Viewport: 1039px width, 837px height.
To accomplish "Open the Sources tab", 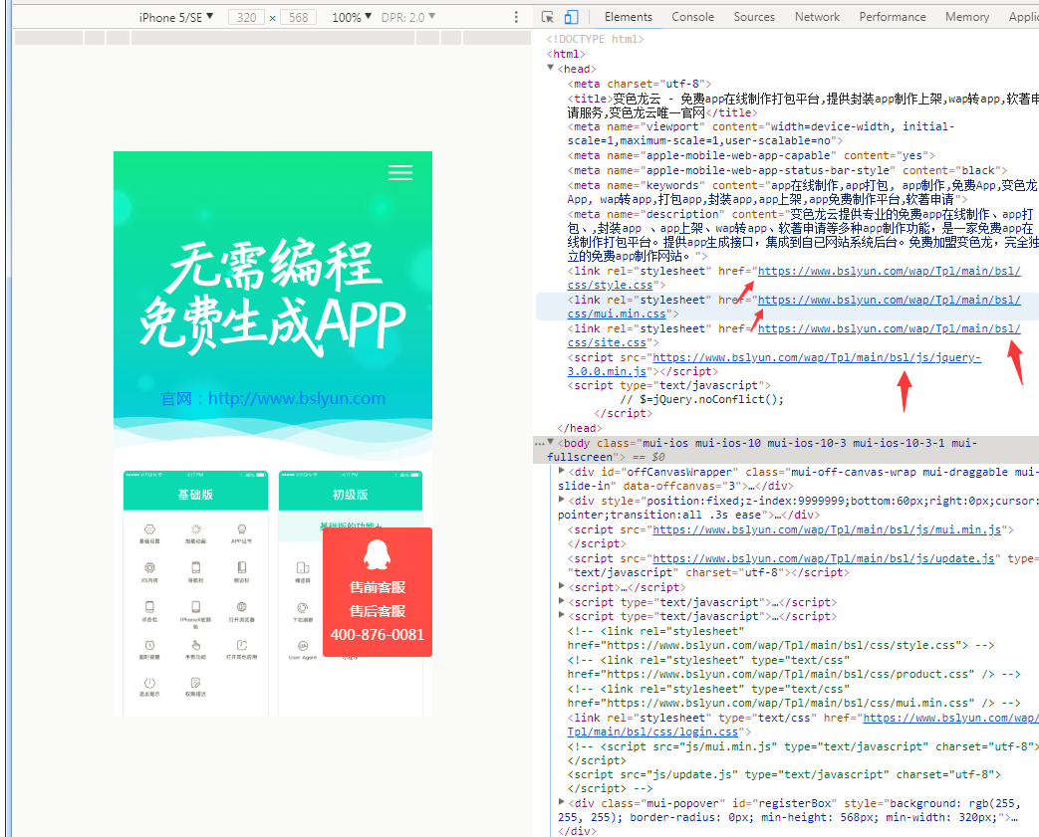I will [754, 17].
